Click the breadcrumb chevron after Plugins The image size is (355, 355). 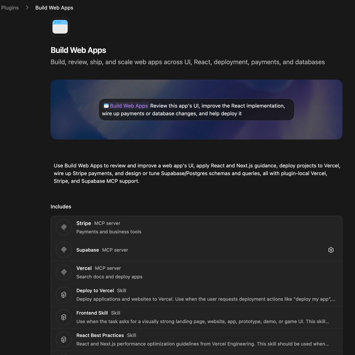coord(27,8)
